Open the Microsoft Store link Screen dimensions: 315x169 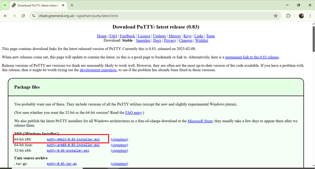tap(200, 121)
